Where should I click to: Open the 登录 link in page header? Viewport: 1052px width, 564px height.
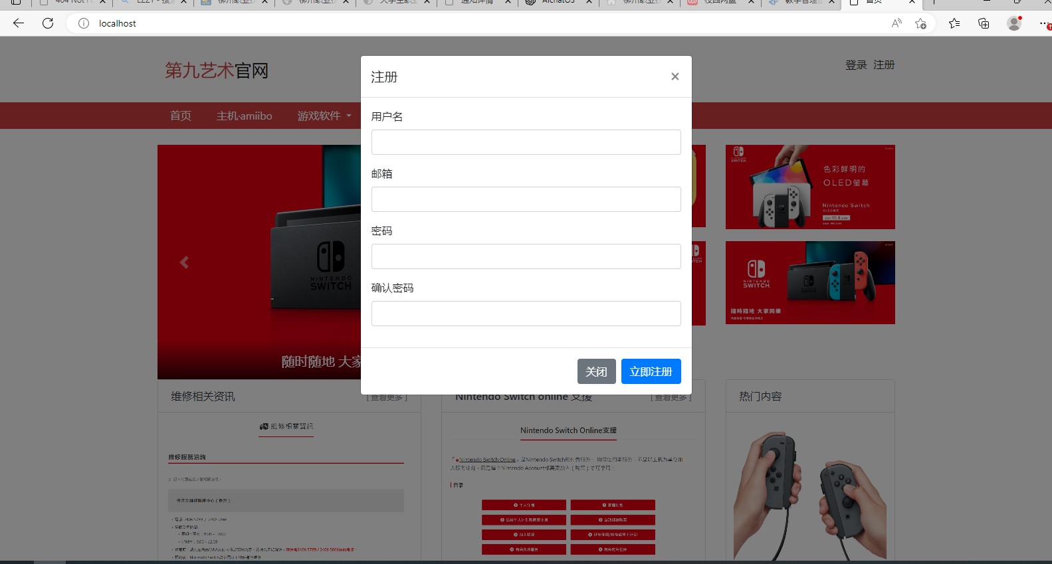pyautogui.click(x=856, y=65)
